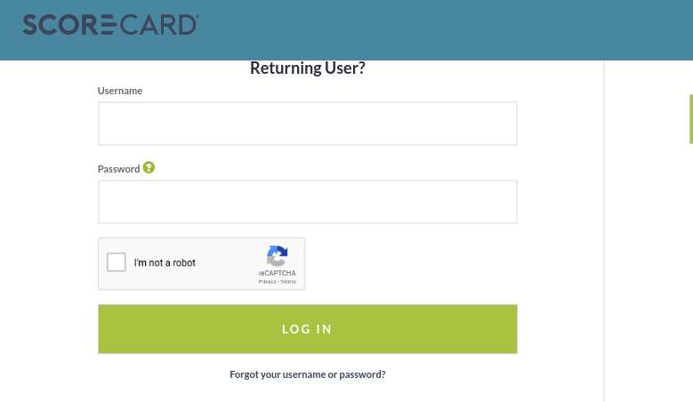
Task: Click the "I'm not a robot" label text
Action: [x=165, y=263]
